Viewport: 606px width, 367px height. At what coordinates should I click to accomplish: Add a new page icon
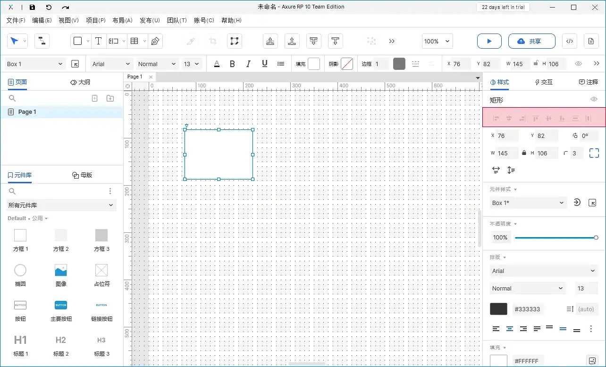coord(94,98)
